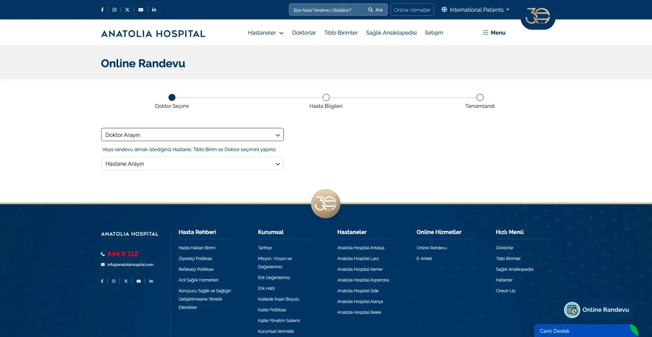
Task: Open the hamburger Menu icon
Action: point(485,33)
